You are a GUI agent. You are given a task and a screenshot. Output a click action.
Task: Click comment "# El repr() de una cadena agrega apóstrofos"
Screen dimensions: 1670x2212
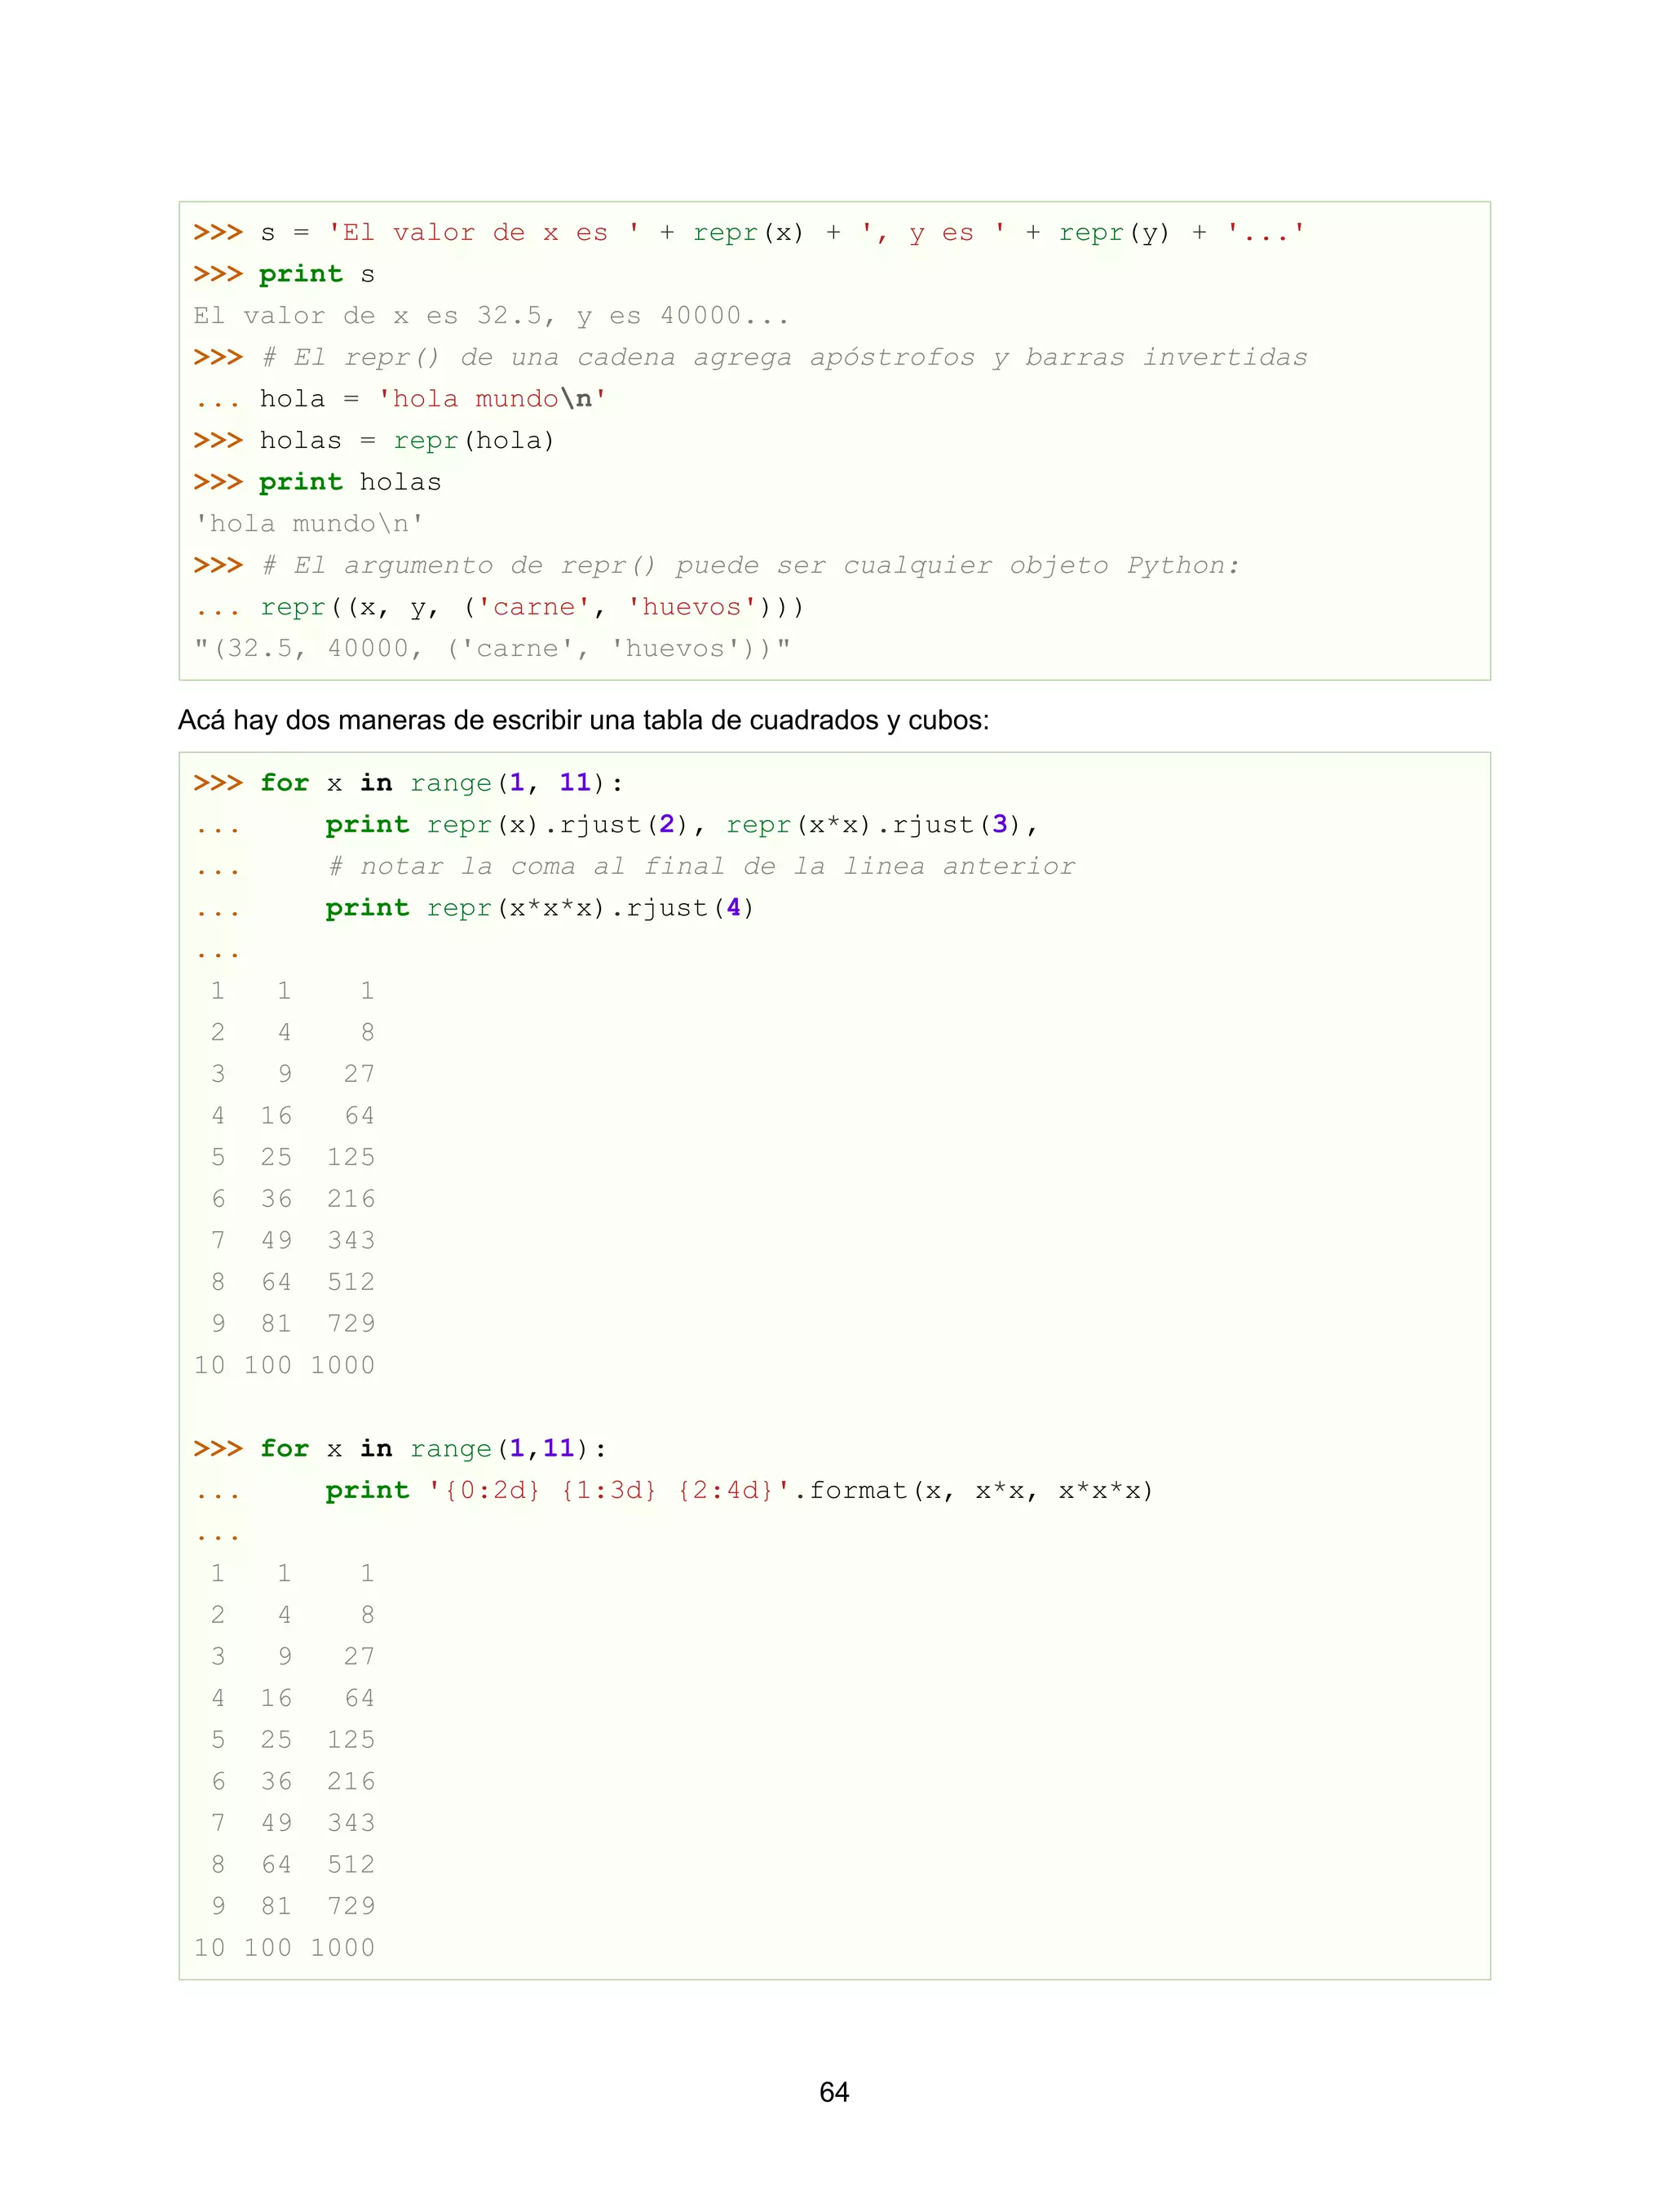[784, 358]
